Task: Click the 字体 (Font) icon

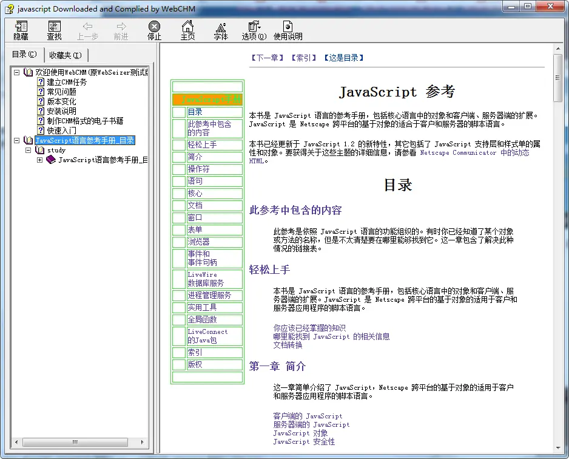Action: (x=220, y=30)
